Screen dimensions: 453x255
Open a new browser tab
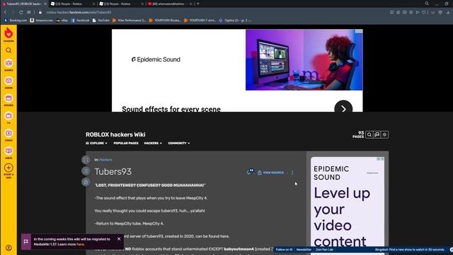pyautogui.click(x=198, y=4)
